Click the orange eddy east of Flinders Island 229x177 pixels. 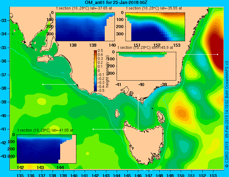coord(182,114)
